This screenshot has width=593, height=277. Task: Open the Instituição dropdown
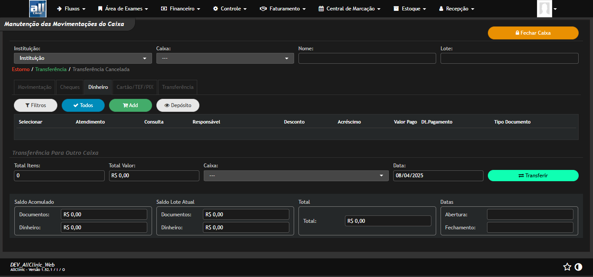[x=83, y=58]
